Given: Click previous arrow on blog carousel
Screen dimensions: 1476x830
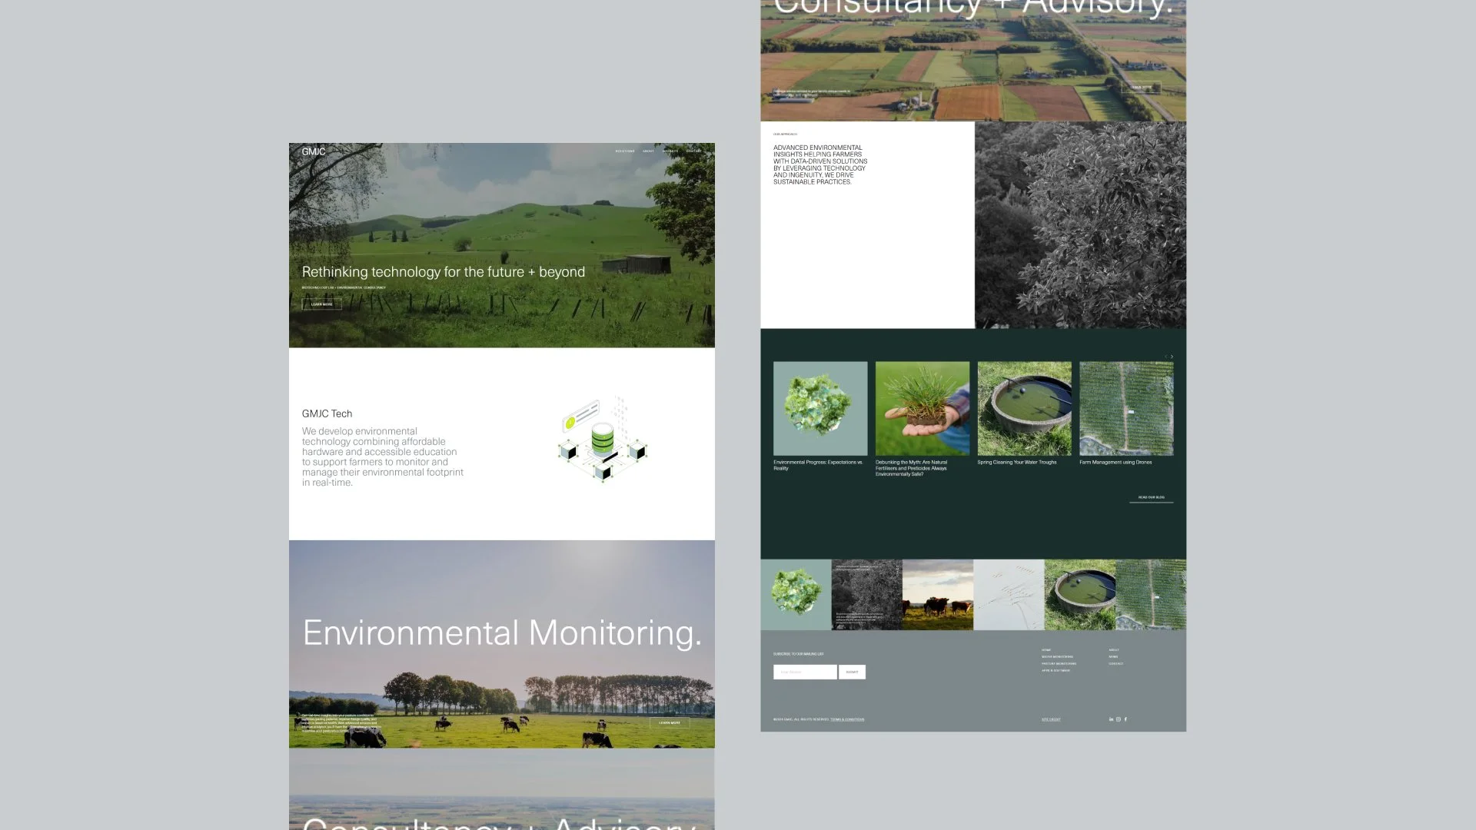Looking at the screenshot, I should click(x=1165, y=357).
